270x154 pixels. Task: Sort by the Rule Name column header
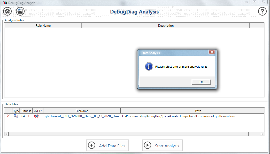pos(43,26)
